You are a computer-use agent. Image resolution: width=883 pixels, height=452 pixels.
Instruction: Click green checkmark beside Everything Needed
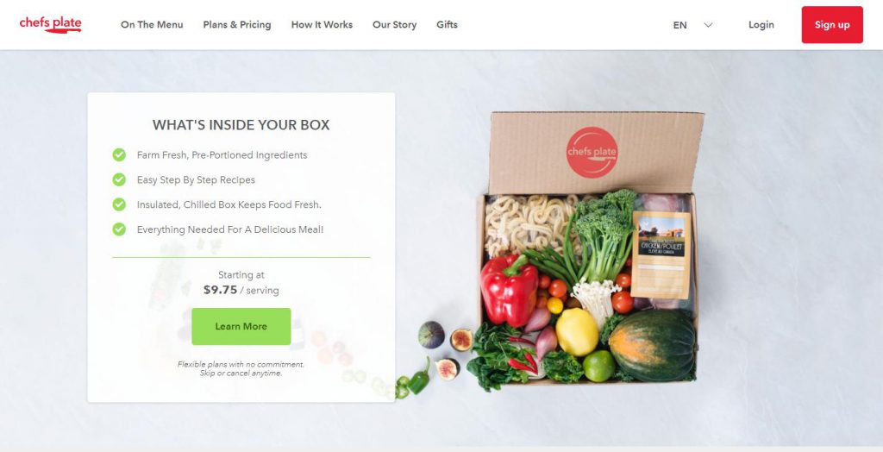[119, 229]
